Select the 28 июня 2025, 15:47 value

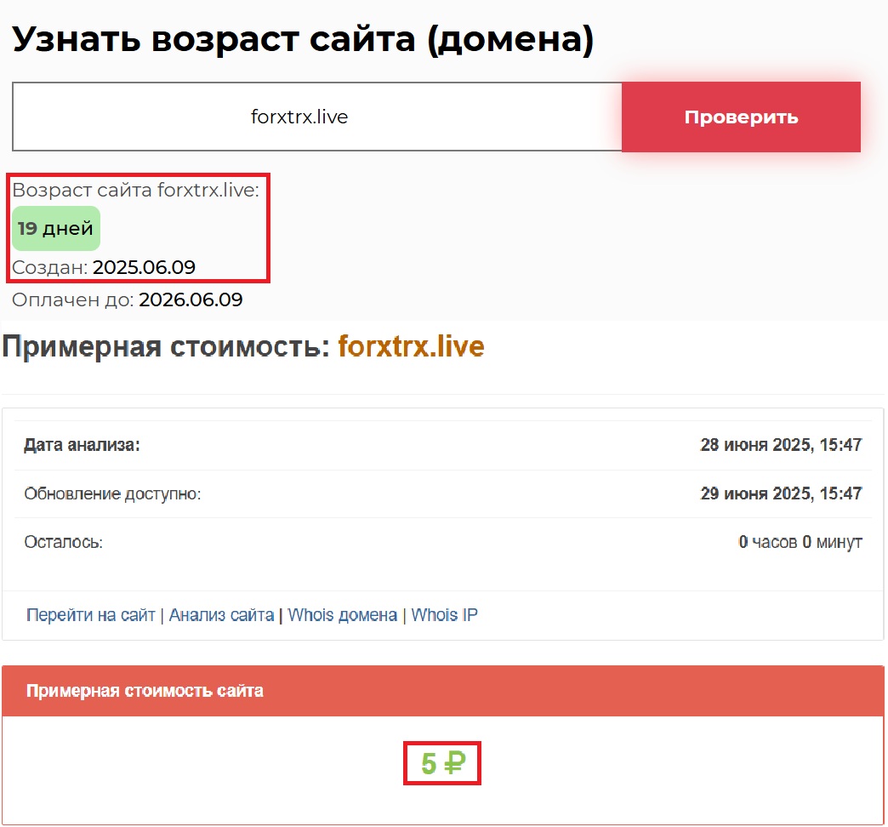click(x=780, y=445)
